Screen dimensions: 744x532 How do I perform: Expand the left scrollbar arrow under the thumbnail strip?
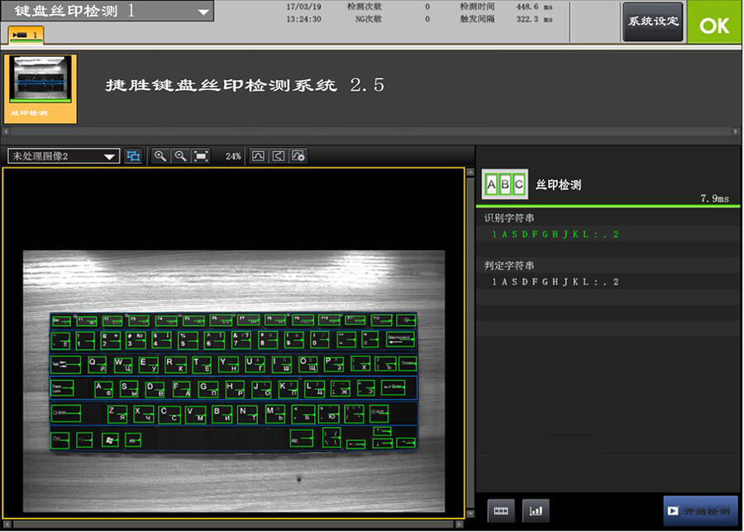[x=5, y=130]
